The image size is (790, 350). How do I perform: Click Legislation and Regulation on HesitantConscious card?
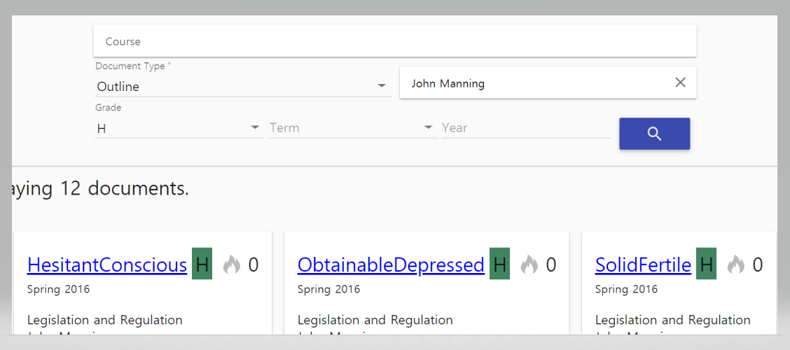coord(105,320)
